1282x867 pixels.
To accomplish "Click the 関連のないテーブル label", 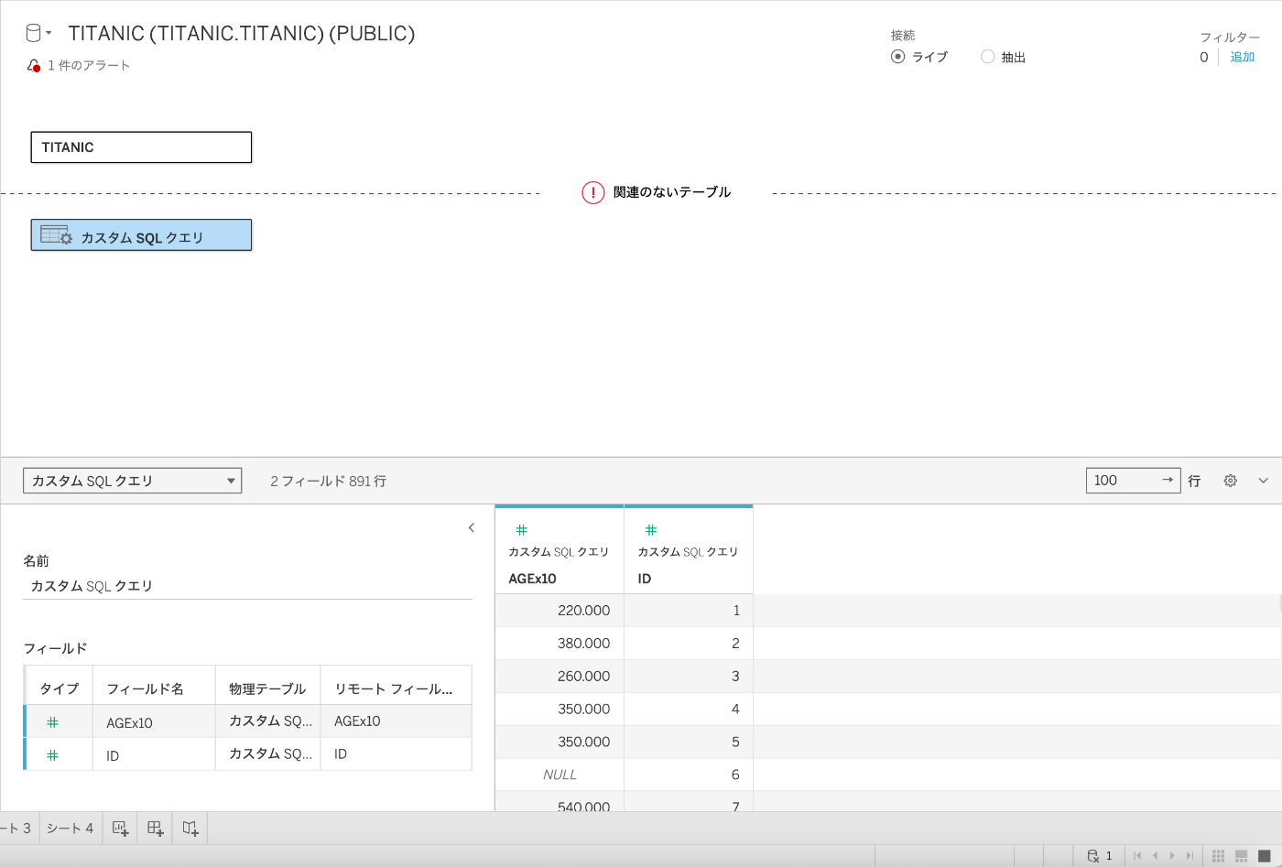I will point(672,192).
